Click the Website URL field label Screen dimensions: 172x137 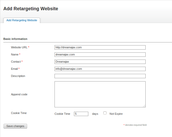point(19,47)
